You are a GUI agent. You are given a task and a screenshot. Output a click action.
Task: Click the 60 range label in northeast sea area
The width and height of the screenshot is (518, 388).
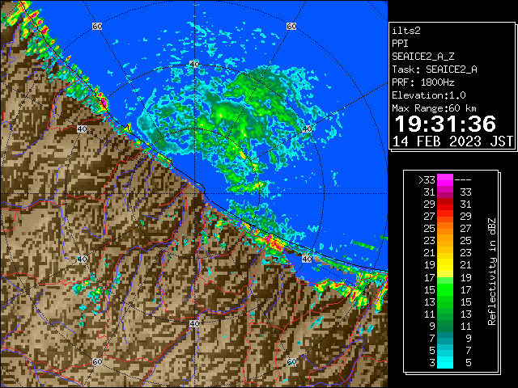[291, 26]
